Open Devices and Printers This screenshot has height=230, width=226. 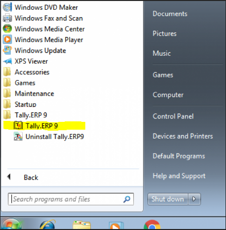point(183,136)
